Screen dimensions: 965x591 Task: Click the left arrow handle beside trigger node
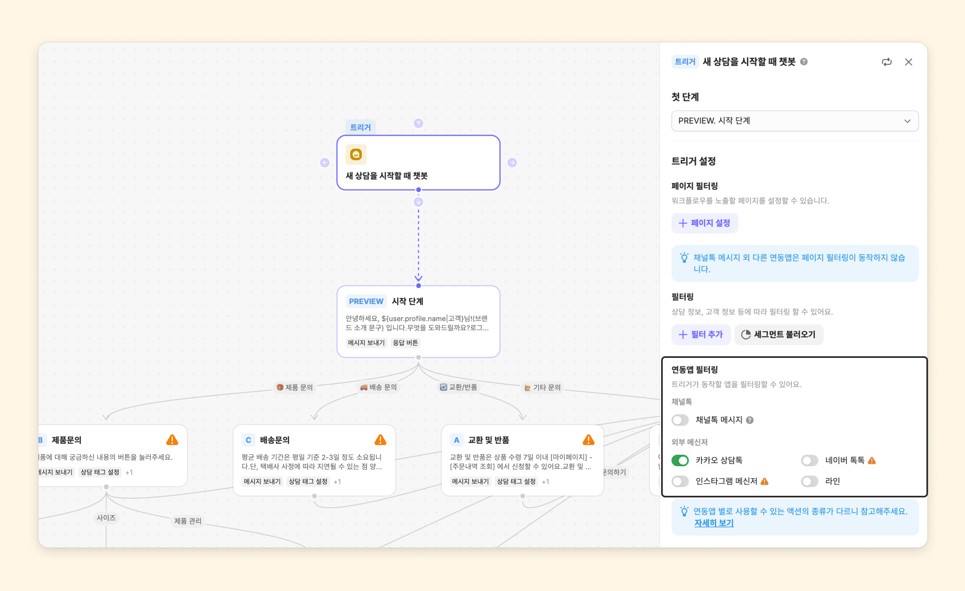(325, 163)
